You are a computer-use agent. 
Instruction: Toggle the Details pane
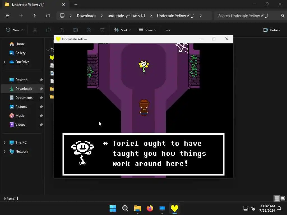(271, 30)
